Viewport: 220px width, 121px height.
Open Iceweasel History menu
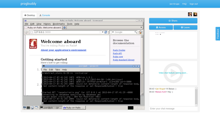click(x=47, y=24)
